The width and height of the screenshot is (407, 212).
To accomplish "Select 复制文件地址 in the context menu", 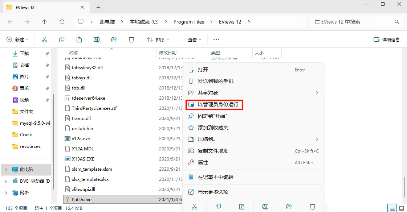I will 253,151.
